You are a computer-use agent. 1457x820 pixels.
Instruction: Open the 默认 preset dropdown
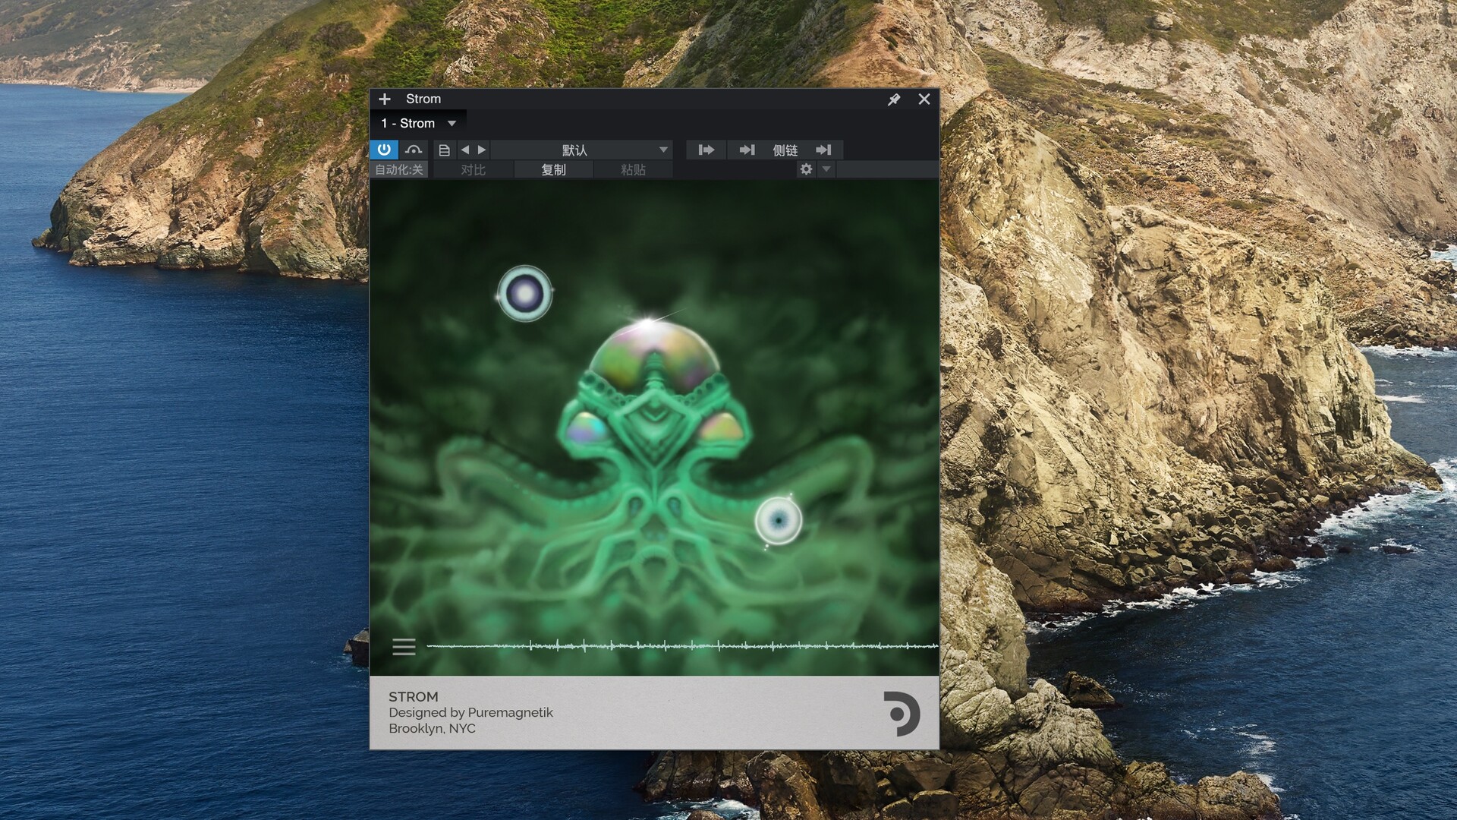[x=581, y=150]
